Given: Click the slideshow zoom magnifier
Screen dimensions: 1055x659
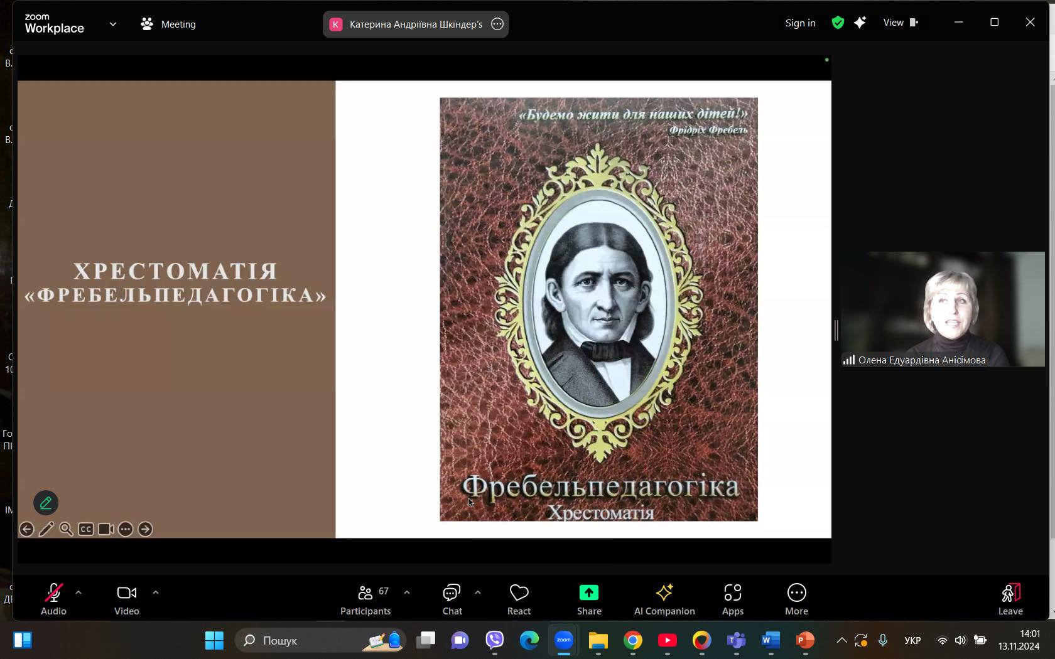Looking at the screenshot, I should tap(66, 529).
